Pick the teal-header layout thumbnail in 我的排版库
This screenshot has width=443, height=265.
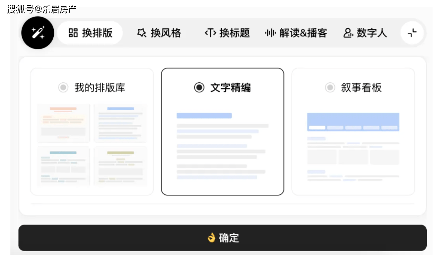pos(63,166)
